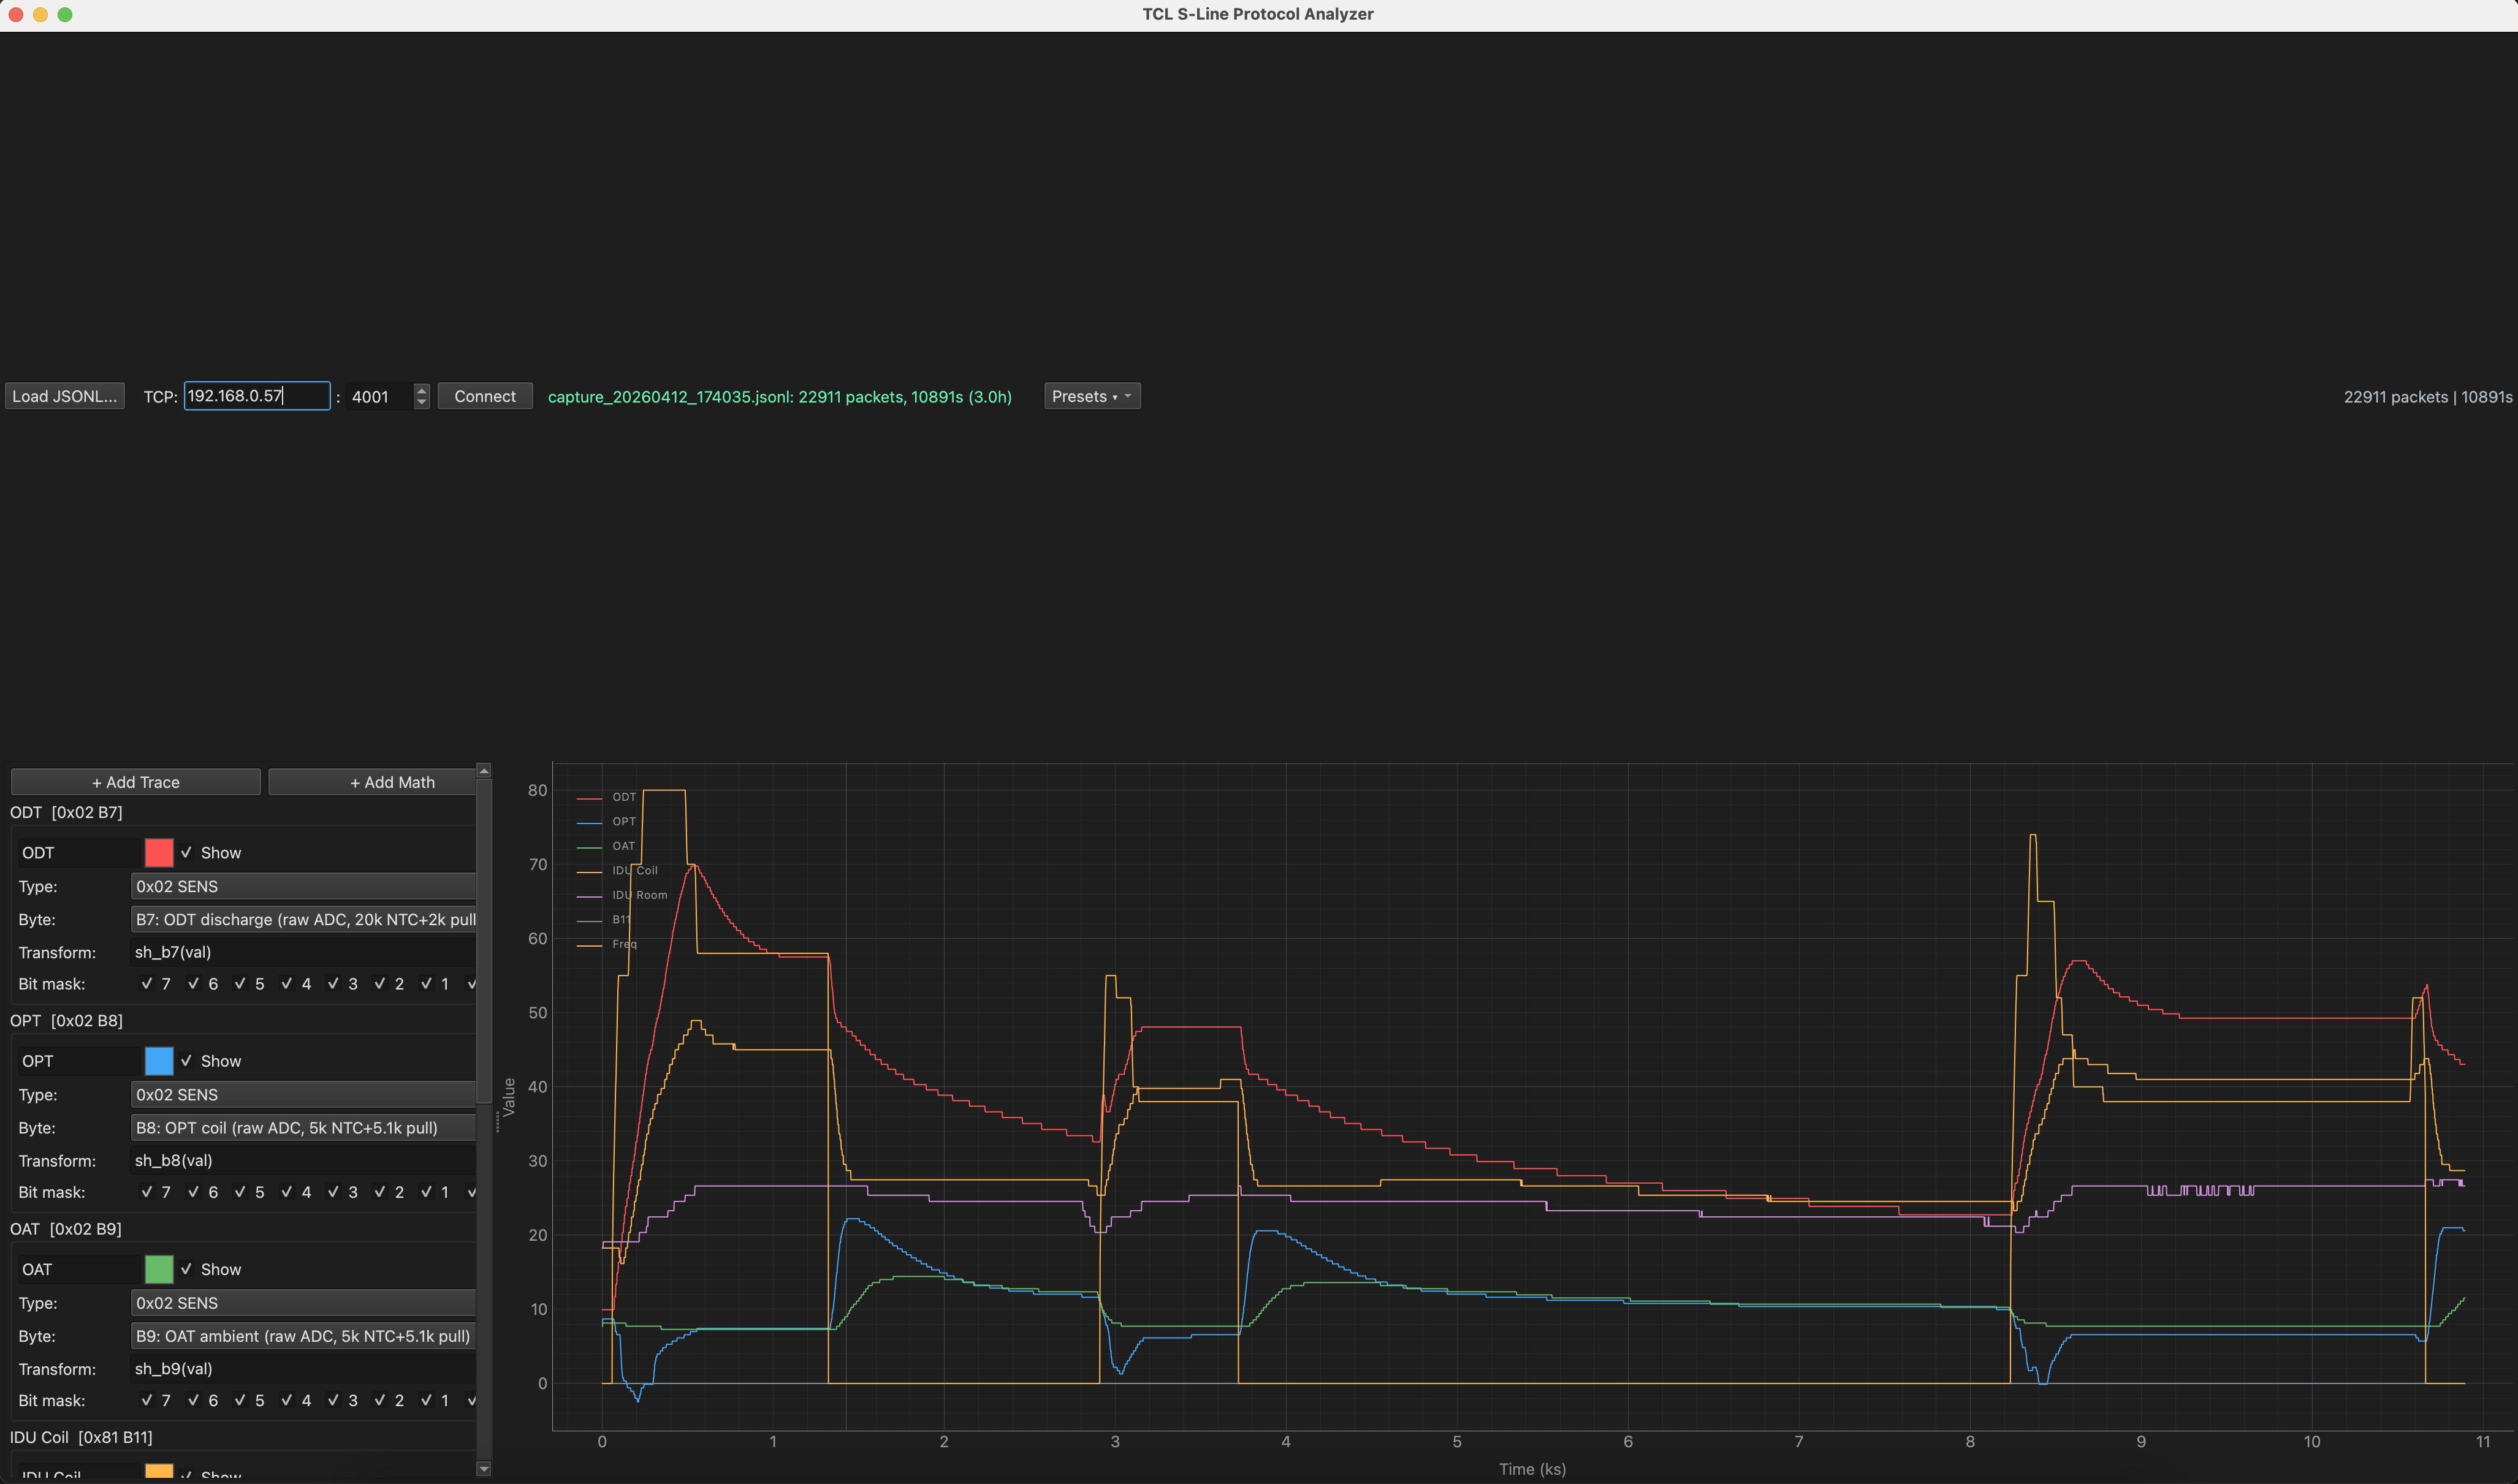This screenshot has width=2518, height=1484.
Task: Click the Load JSONL button
Action: tap(65, 396)
